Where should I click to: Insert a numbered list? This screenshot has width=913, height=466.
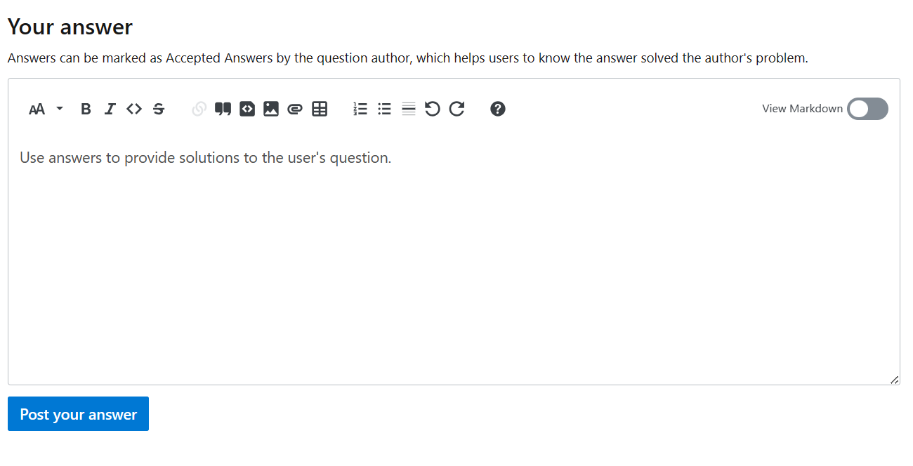[x=360, y=109]
